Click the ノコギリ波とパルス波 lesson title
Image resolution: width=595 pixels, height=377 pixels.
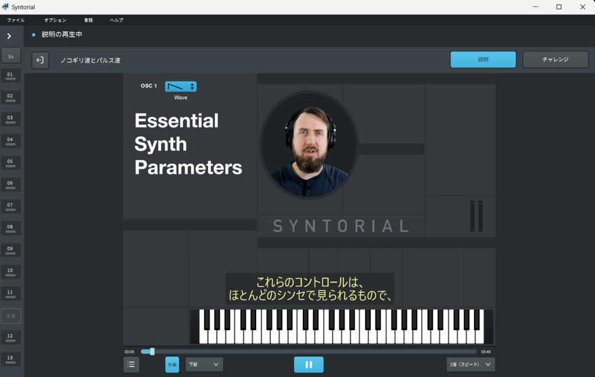click(91, 60)
